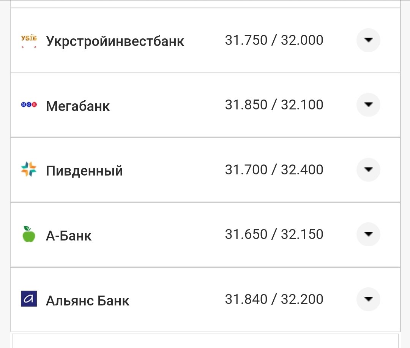The width and height of the screenshot is (410, 348).
Task: Tap the А-Банк bank name
Action: coord(69,236)
